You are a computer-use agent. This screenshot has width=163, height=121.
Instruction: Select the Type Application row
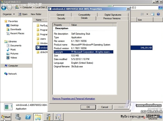[83, 37]
